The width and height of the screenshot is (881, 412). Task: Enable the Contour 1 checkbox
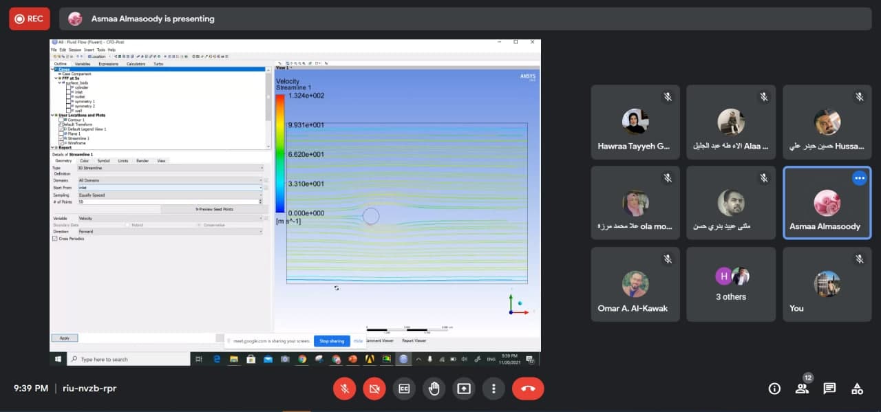[x=61, y=120]
